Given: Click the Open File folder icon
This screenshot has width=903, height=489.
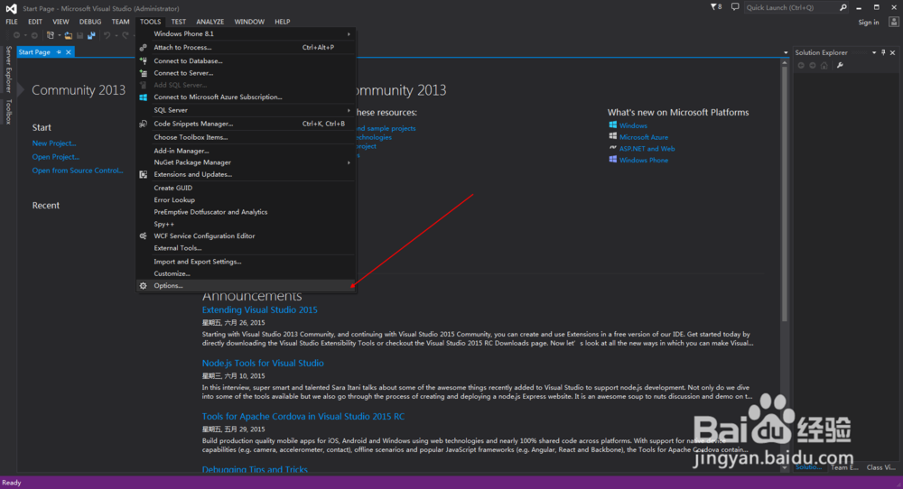Looking at the screenshot, I should [69, 36].
